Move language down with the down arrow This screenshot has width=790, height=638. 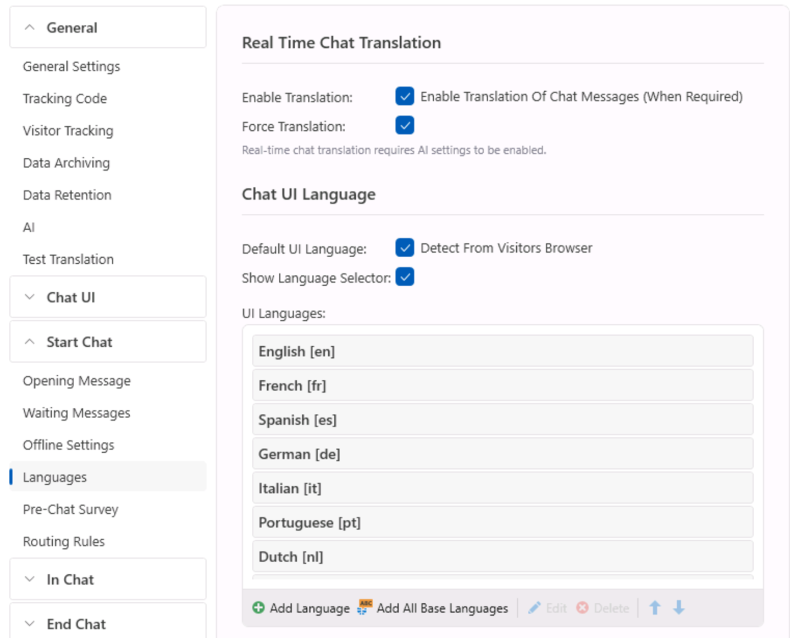pos(679,608)
